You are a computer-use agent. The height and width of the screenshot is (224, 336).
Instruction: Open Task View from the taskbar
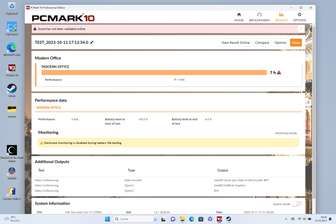163,219
